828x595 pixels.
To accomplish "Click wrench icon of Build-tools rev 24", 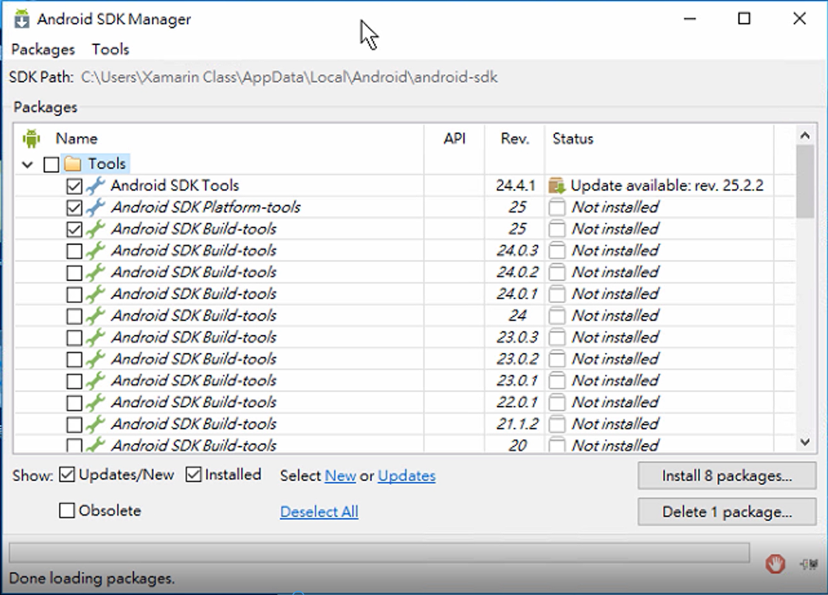I will (95, 316).
